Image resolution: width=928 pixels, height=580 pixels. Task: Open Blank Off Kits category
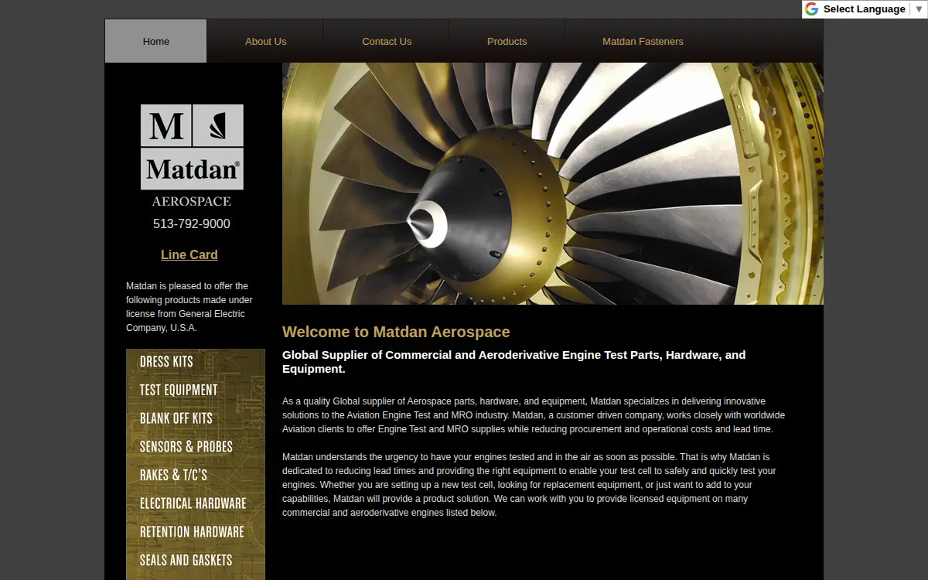click(x=176, y=418)
